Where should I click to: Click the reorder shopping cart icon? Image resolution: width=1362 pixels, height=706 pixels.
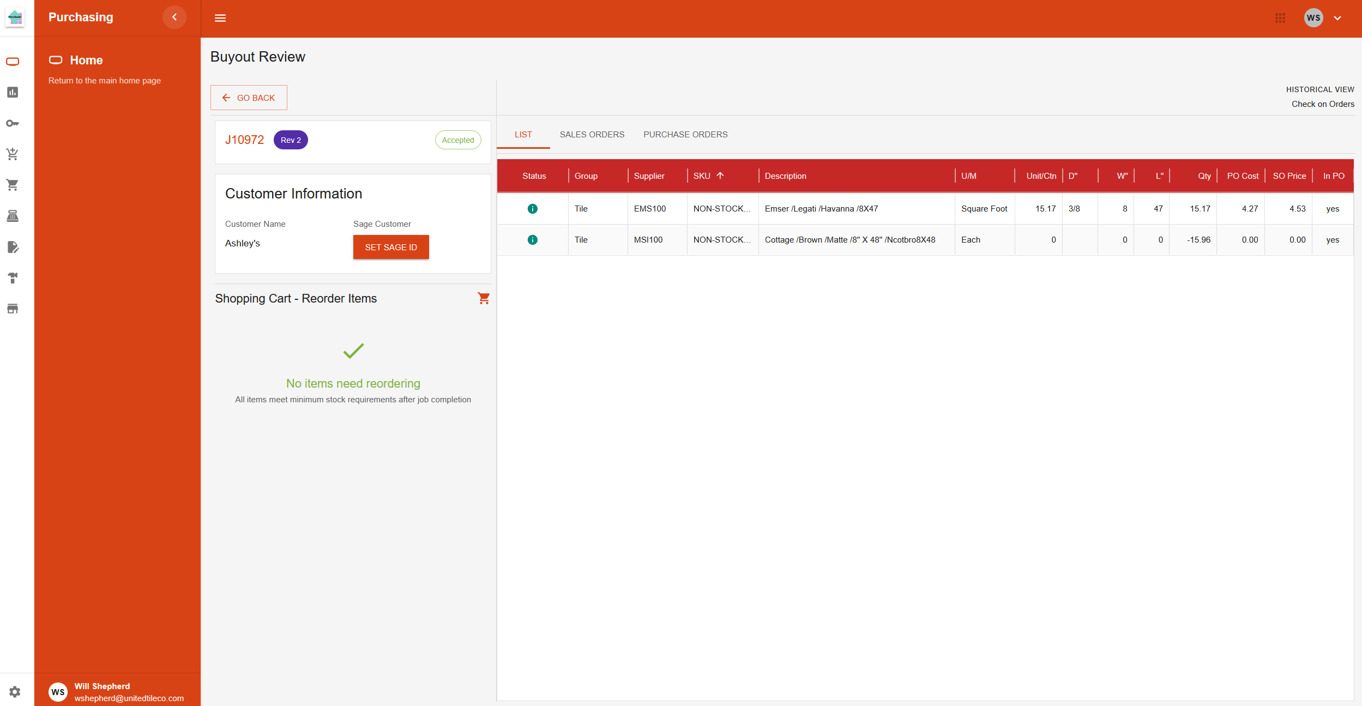483,298
